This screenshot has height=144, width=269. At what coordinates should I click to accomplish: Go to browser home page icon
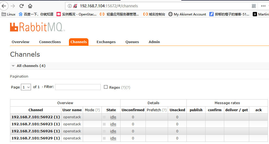(30, 6)
